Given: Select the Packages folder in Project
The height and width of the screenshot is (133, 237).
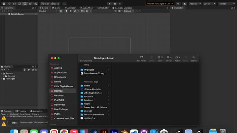Looking at the screenshot, I should [10, 79].
